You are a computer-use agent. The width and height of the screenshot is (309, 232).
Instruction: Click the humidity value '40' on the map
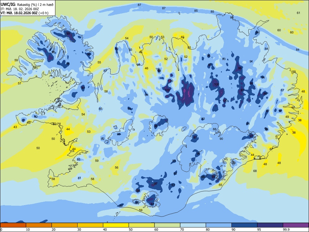182,37
